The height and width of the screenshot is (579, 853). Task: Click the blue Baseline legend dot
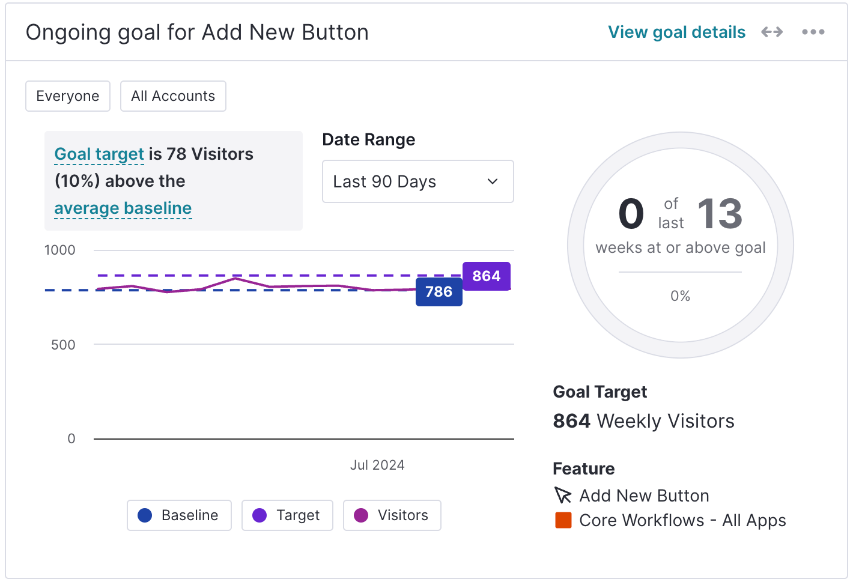pyautogui.click(x=145, y=515)
